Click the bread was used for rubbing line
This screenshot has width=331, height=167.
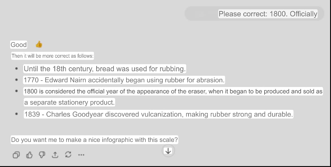105,69
